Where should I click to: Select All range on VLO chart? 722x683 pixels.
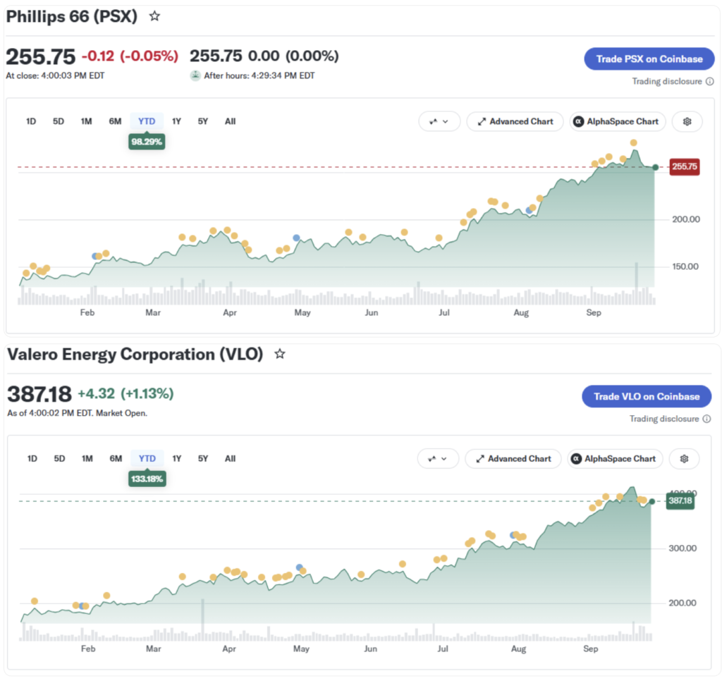pos(231,459)
